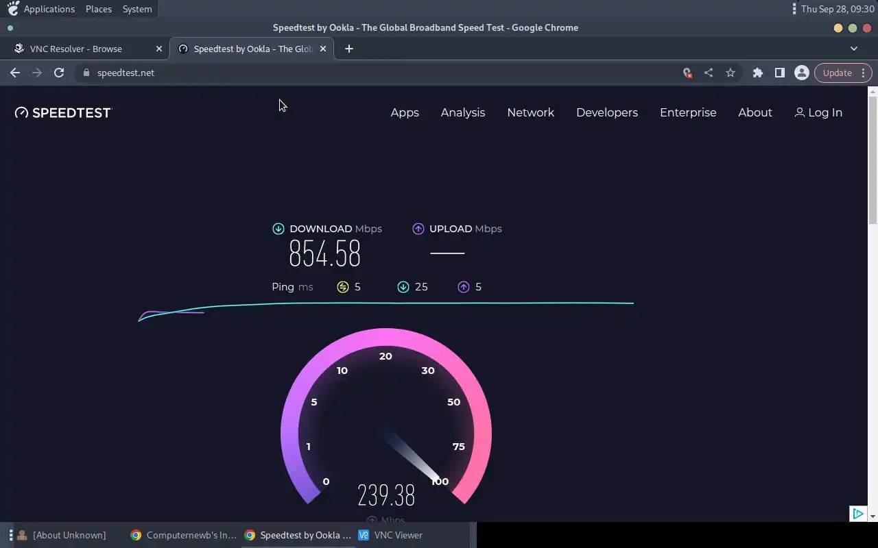Click the padlock site info icon
The height and width of the screenshot is (548, 878).
coord(86,73)
